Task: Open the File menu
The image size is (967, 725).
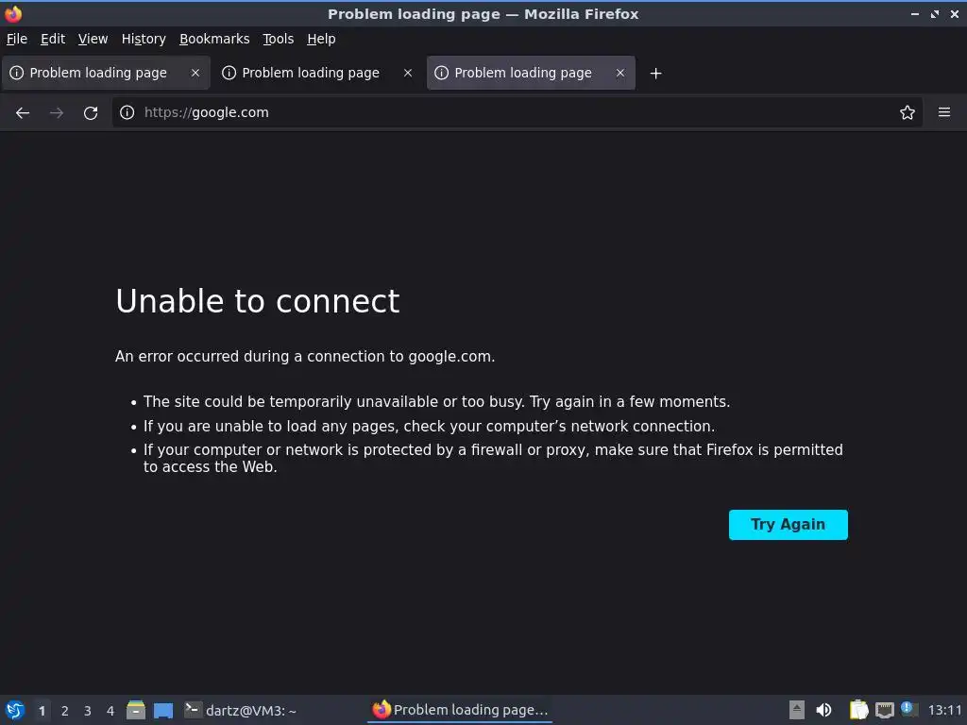Action: pos(17,39)
